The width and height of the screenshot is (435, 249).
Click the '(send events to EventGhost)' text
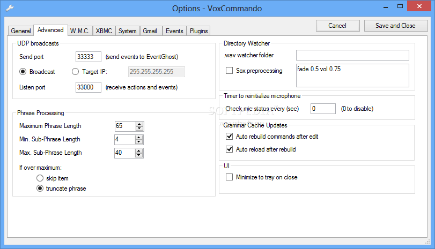[x=142, y=57]
